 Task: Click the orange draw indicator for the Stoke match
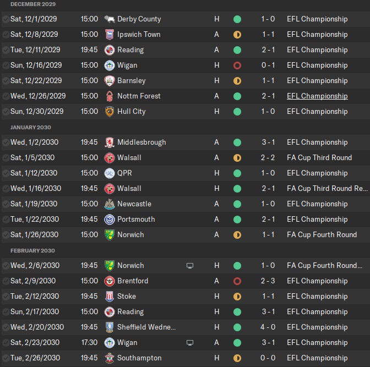click(x=237, y=296)
